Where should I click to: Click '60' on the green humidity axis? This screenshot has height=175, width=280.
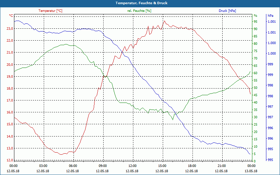coord(255,73)
